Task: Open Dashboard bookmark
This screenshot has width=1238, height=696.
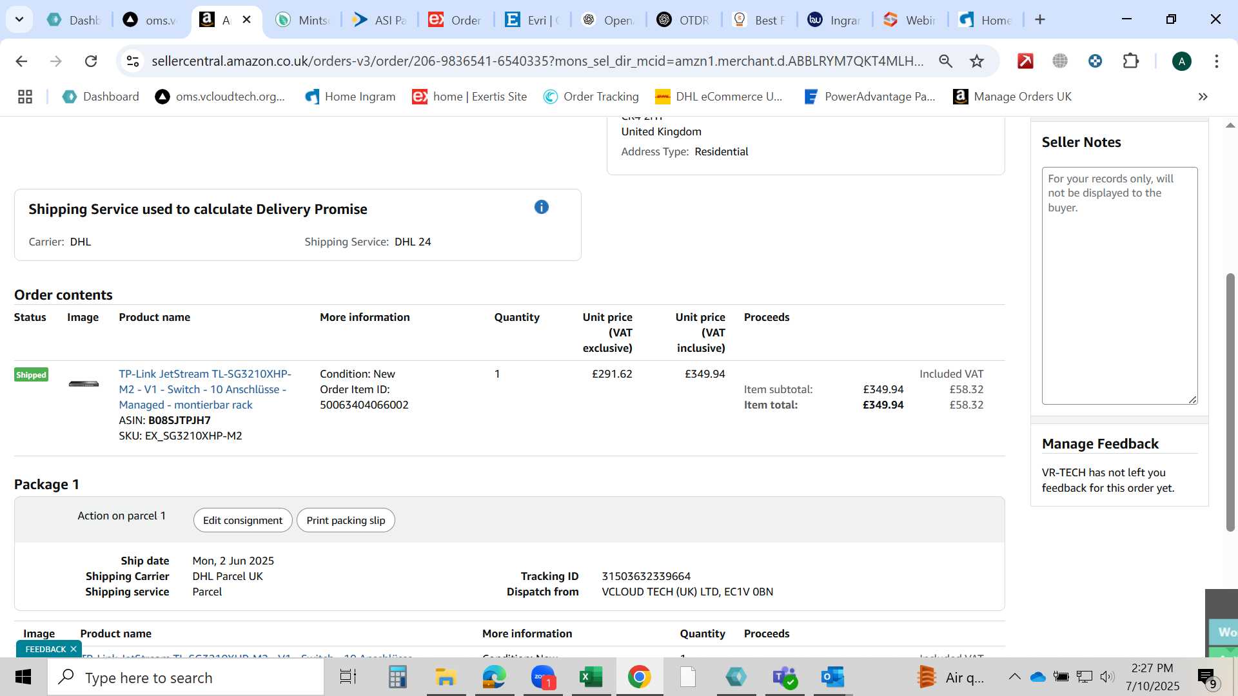Action: click(101, 97)
